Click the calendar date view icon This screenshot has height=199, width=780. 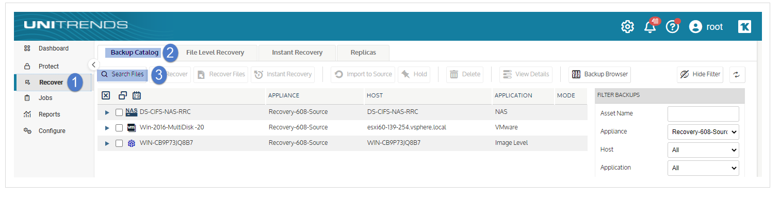point(137,95)
